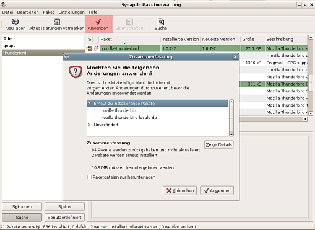Open the Paket menu

point(48,12)
